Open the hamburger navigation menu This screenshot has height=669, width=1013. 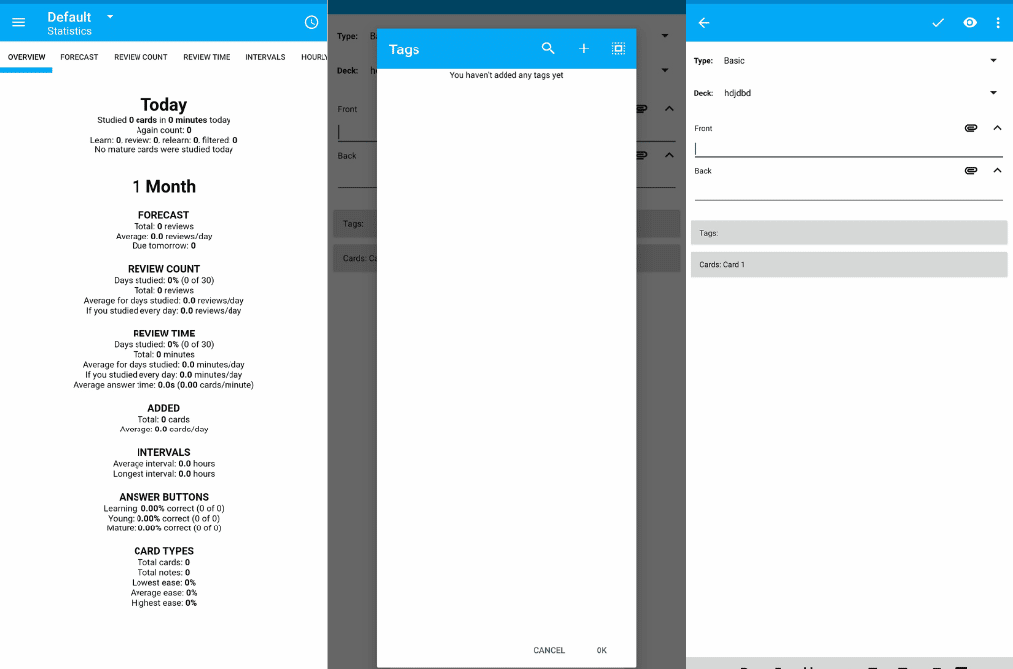18,23
